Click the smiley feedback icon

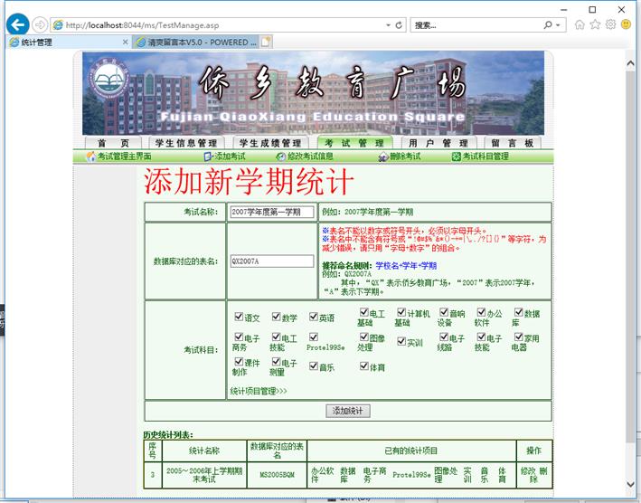[626, 24]
